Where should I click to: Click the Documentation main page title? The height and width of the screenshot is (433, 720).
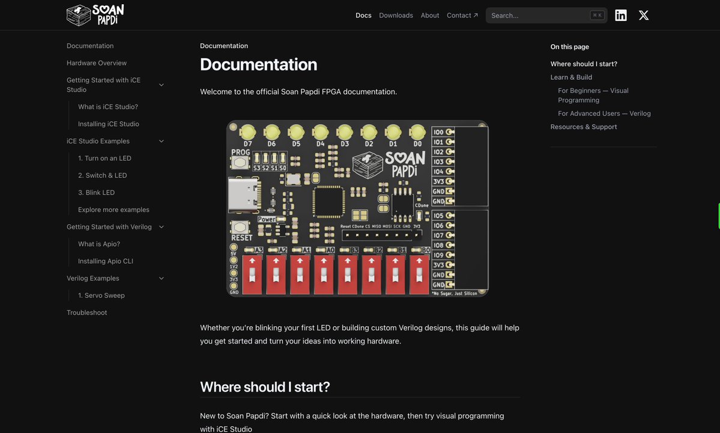(x=259, y=64)
